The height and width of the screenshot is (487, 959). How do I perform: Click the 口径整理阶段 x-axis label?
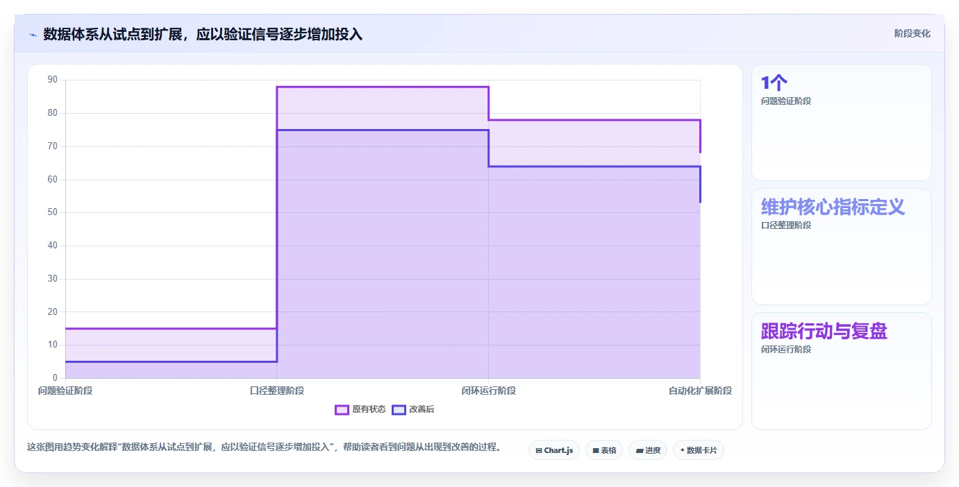pos(277,391)
